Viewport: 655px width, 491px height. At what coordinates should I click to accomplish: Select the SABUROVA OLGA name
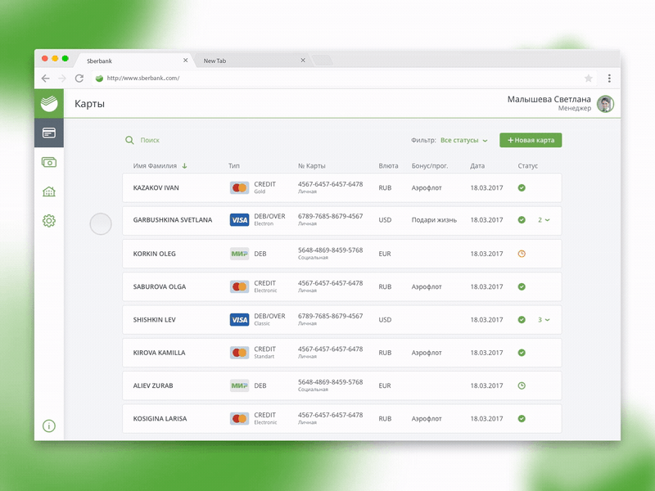[x=159, y=287]
